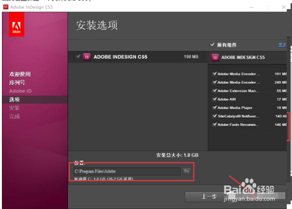Click the install path field C:\Program Files\Adobe

point(127,171)
